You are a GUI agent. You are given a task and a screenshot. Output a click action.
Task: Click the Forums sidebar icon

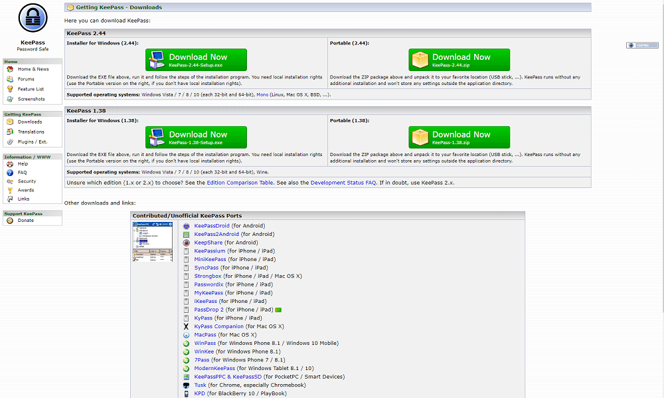(10, 79)
